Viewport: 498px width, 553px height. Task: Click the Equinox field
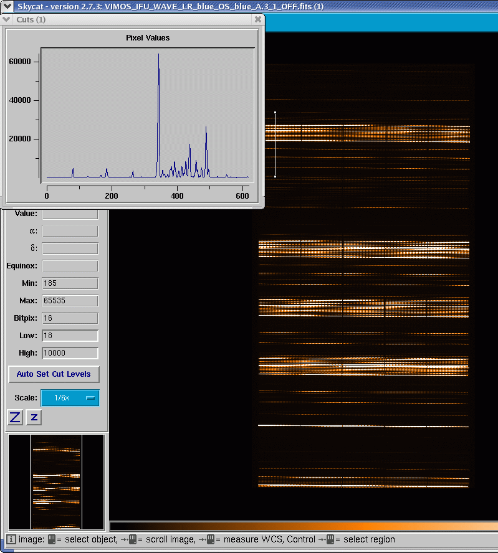point(70,266)
